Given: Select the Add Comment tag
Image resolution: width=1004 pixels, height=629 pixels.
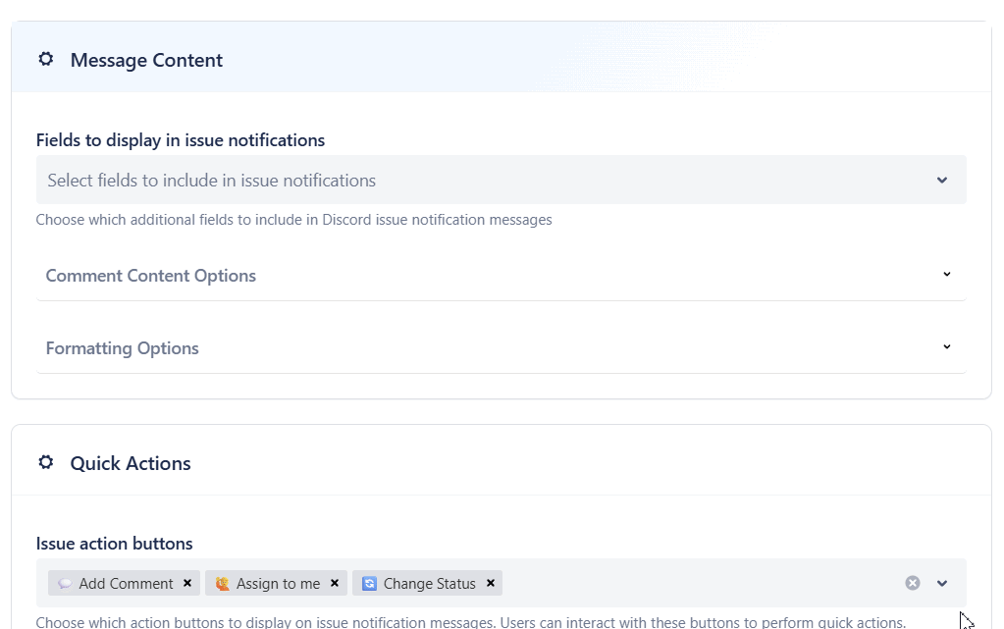Looking at the screenshot, I should [x=123, y=583].
